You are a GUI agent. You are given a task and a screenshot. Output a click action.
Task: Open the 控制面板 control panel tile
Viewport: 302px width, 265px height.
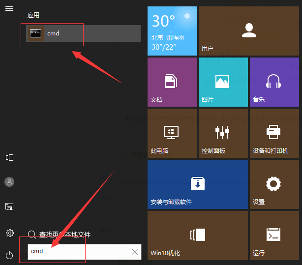(223, 133)
